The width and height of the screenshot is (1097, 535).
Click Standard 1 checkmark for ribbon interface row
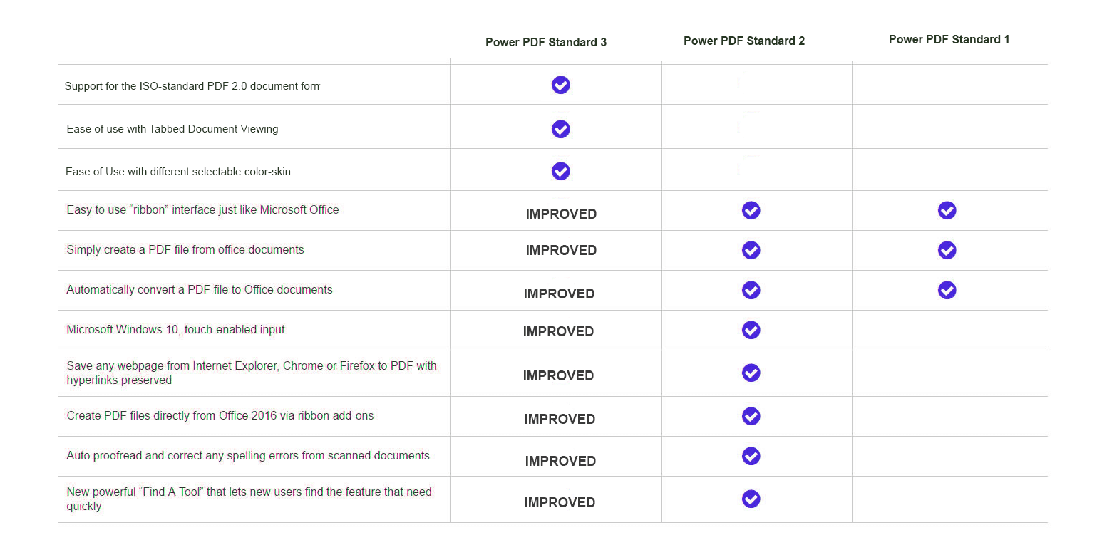click(x=947, y=210)
